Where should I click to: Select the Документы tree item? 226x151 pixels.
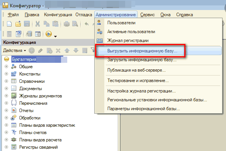point(31,89)
